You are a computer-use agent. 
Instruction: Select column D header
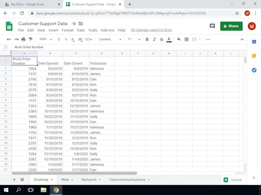pyautogui.click(x=102, y=54)
